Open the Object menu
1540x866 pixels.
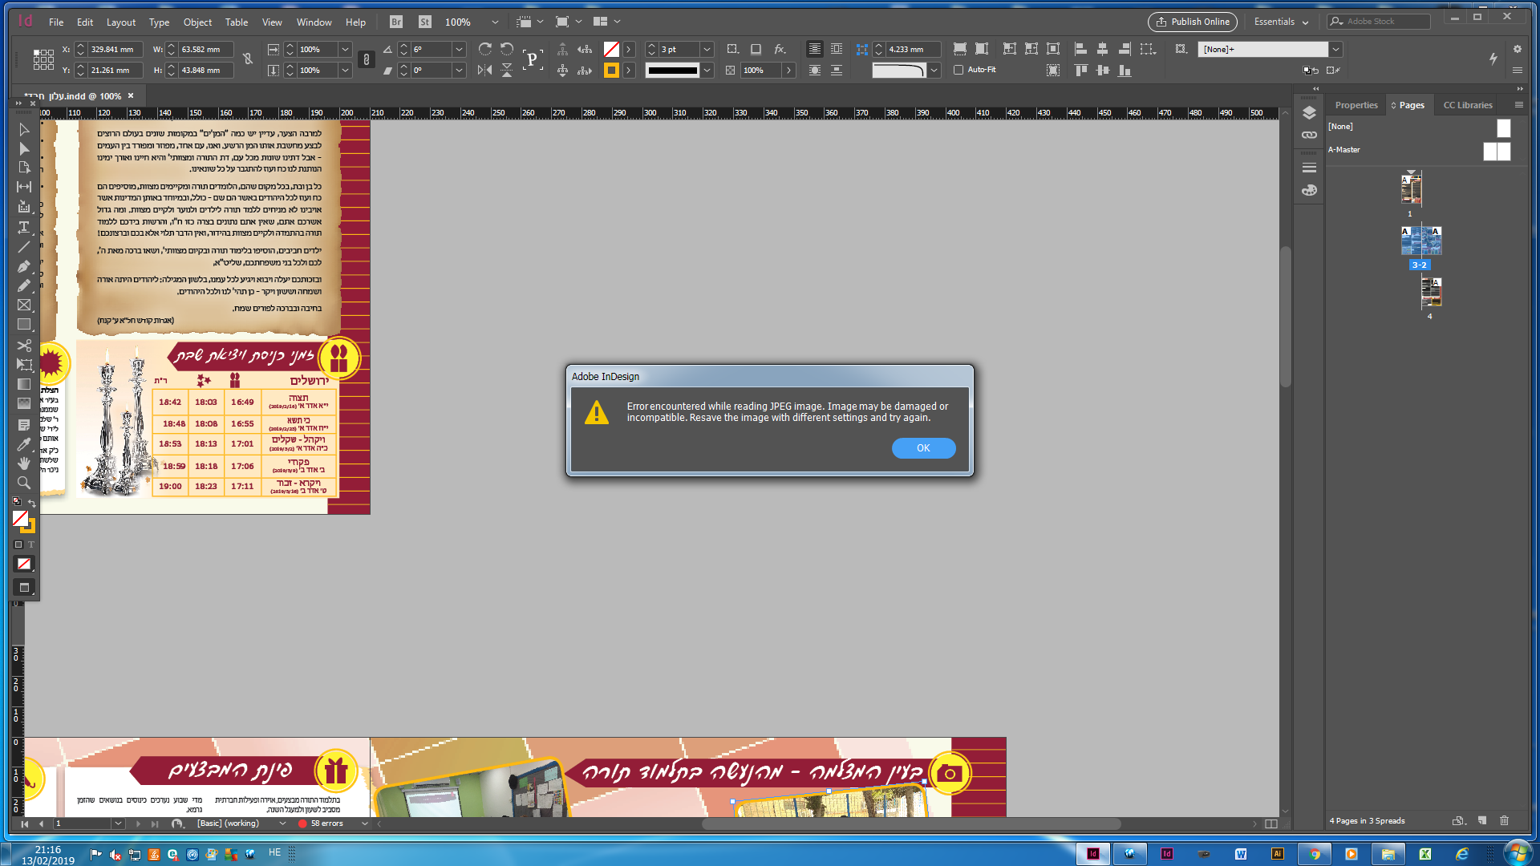click(x=197, y=22)
